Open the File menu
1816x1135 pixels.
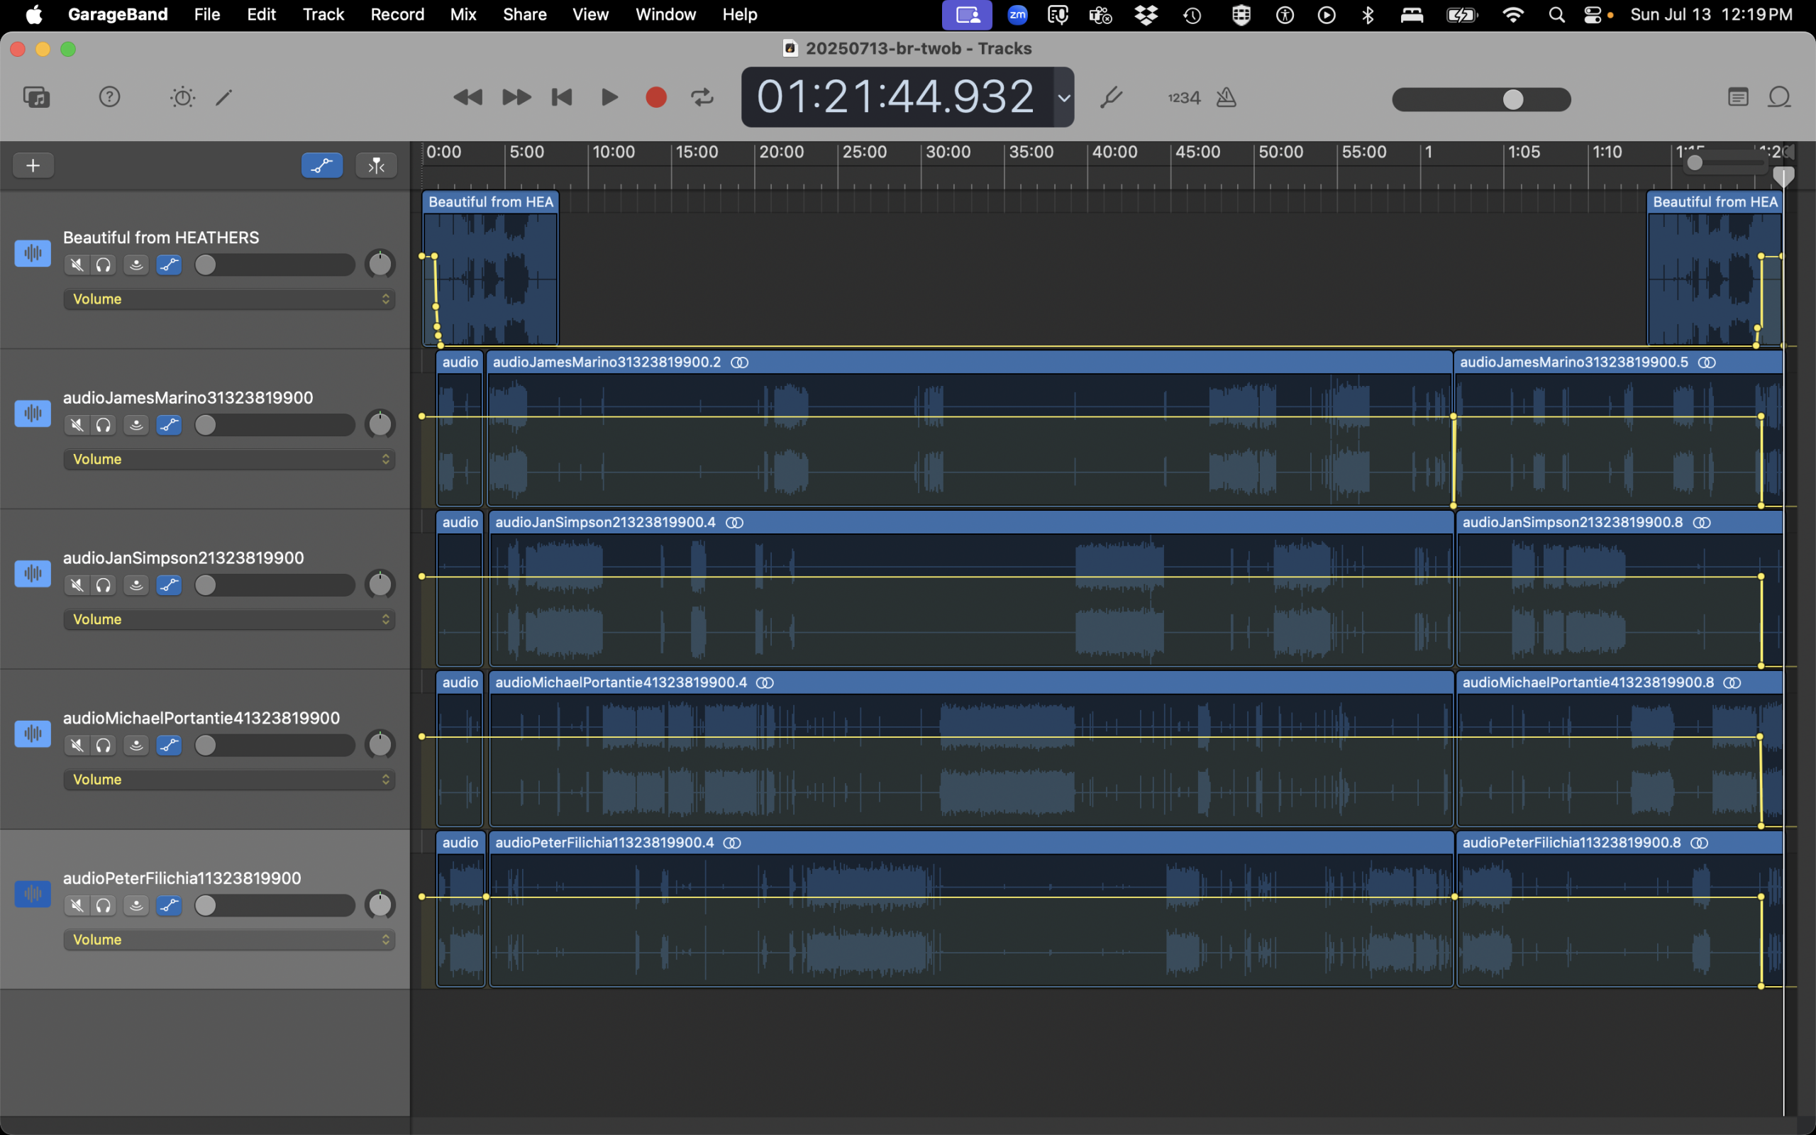207,14
